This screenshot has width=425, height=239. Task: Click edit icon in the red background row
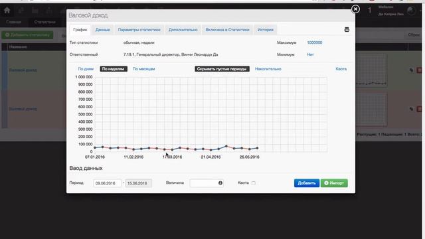tap(411, 109)
